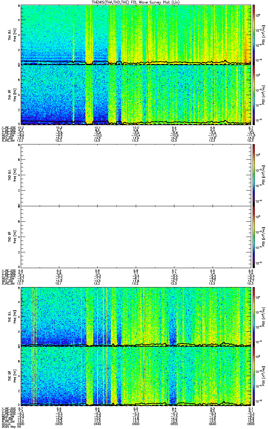Click the "THD B⊥ freq [Hz]" axis label
Screen dimensions: 268x429
[x=13, y=175]
